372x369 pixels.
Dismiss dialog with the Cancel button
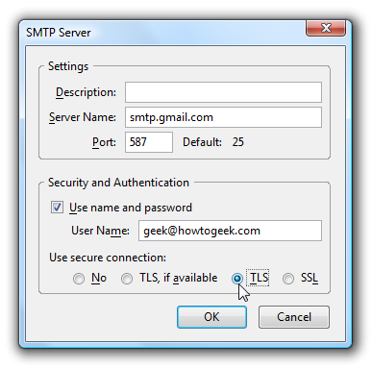click(294, 317)
